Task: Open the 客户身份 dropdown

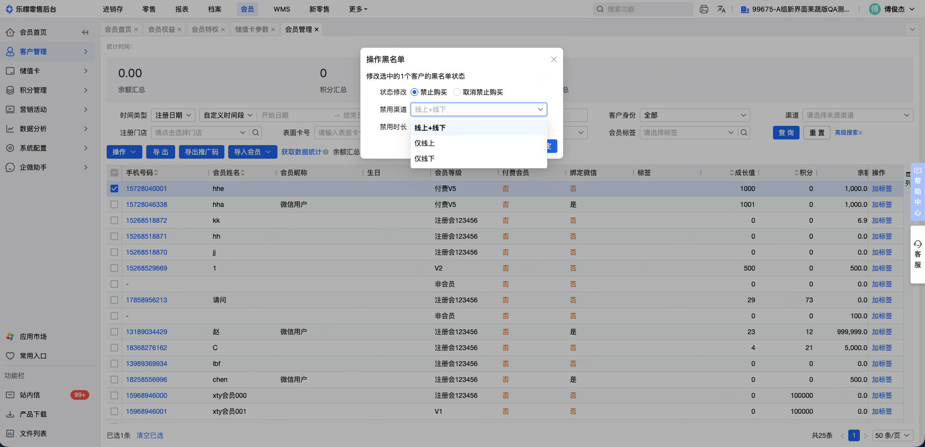Action: [x=695, y=115]
